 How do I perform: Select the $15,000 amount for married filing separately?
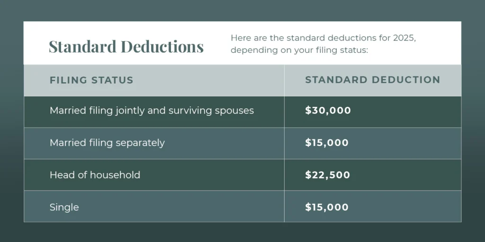click(x=327, y=143)
